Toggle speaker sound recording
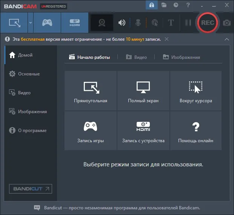The height and width of the screenshot is (215, 234). click(x=122, y=23)
